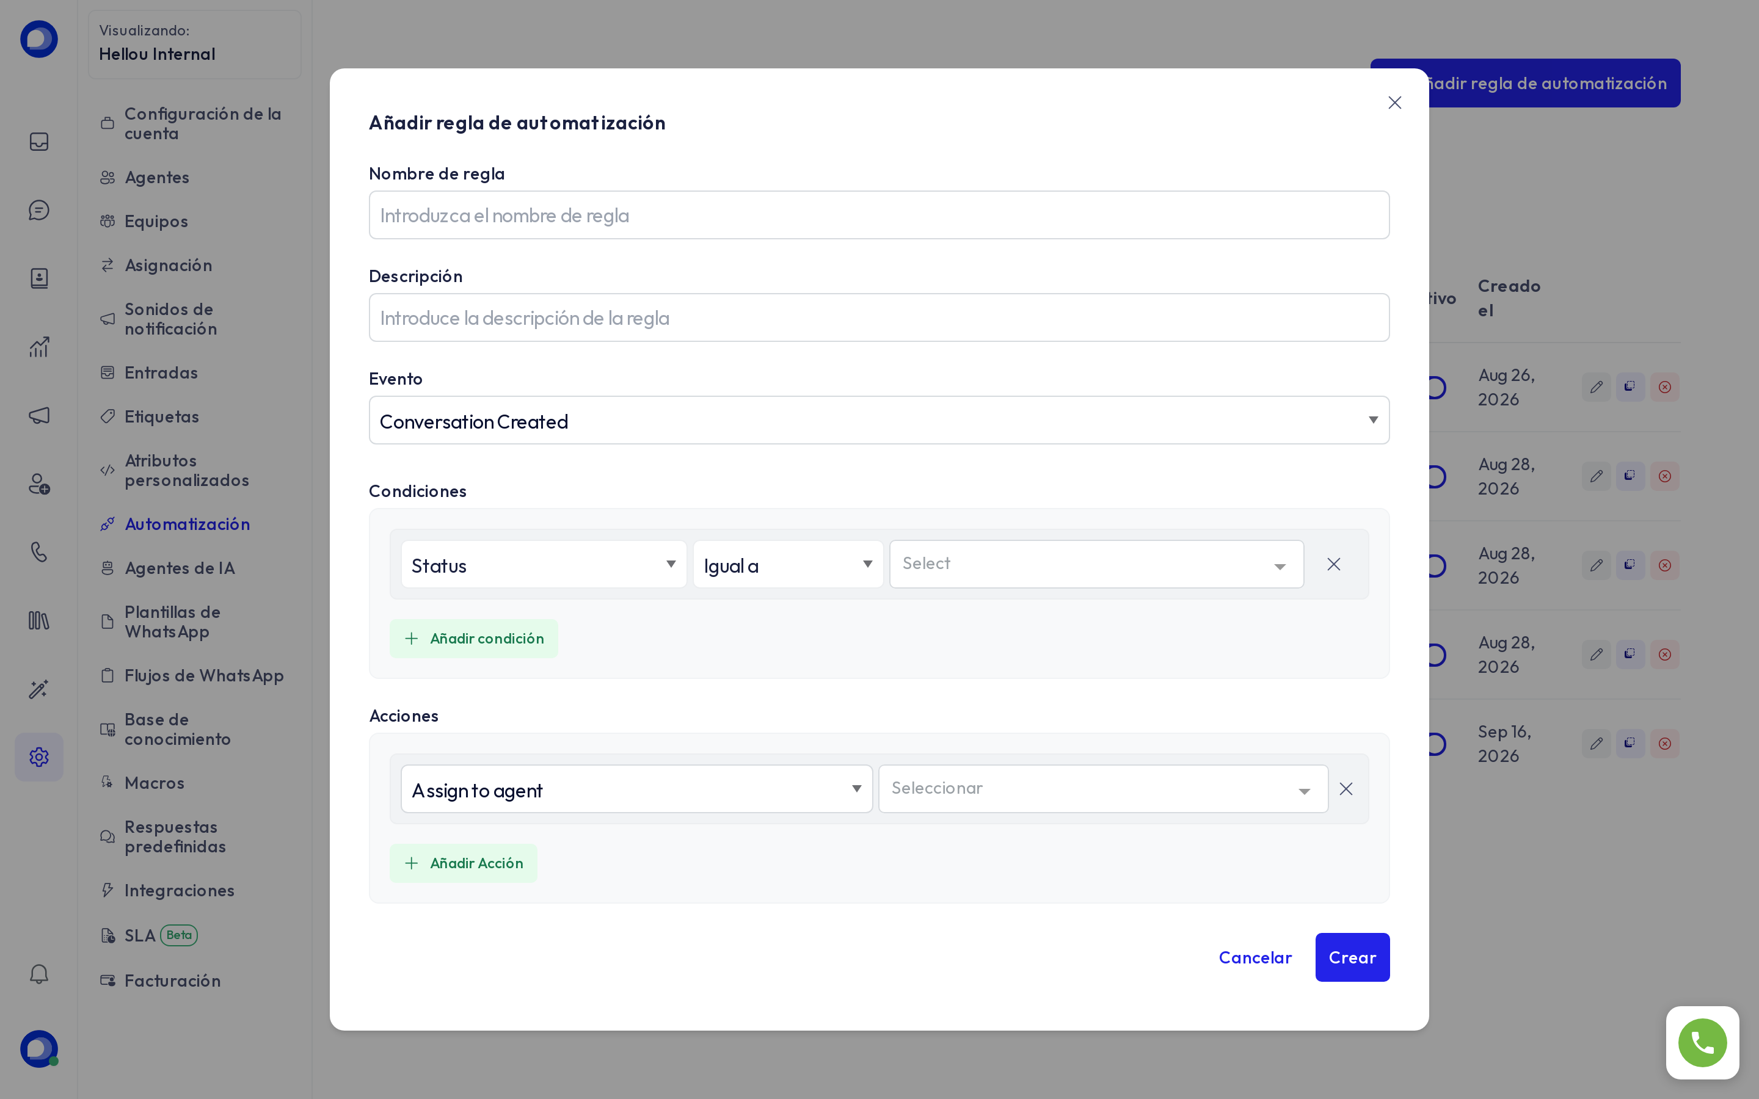Go to Facturación settings menu item

point(172,981)
